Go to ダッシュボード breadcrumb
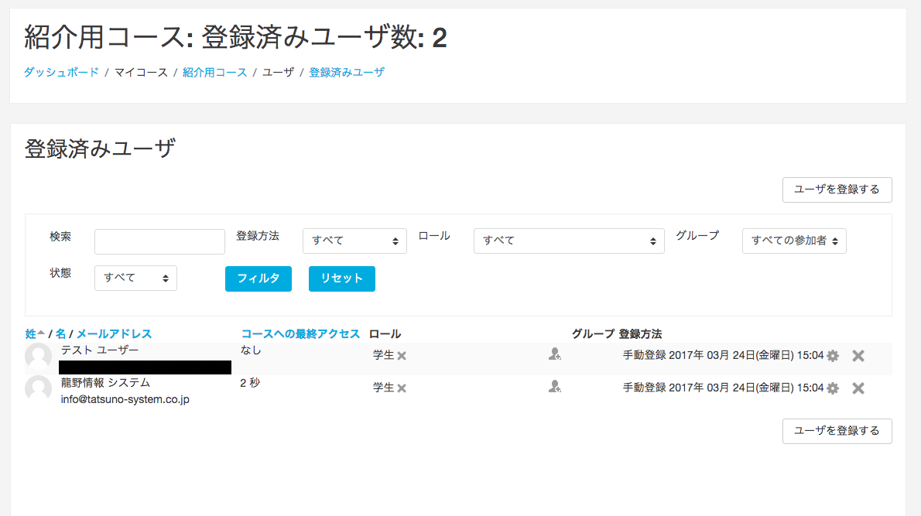Screen dimensions: 921x516 pyautogui.click(x=61, y=72)
